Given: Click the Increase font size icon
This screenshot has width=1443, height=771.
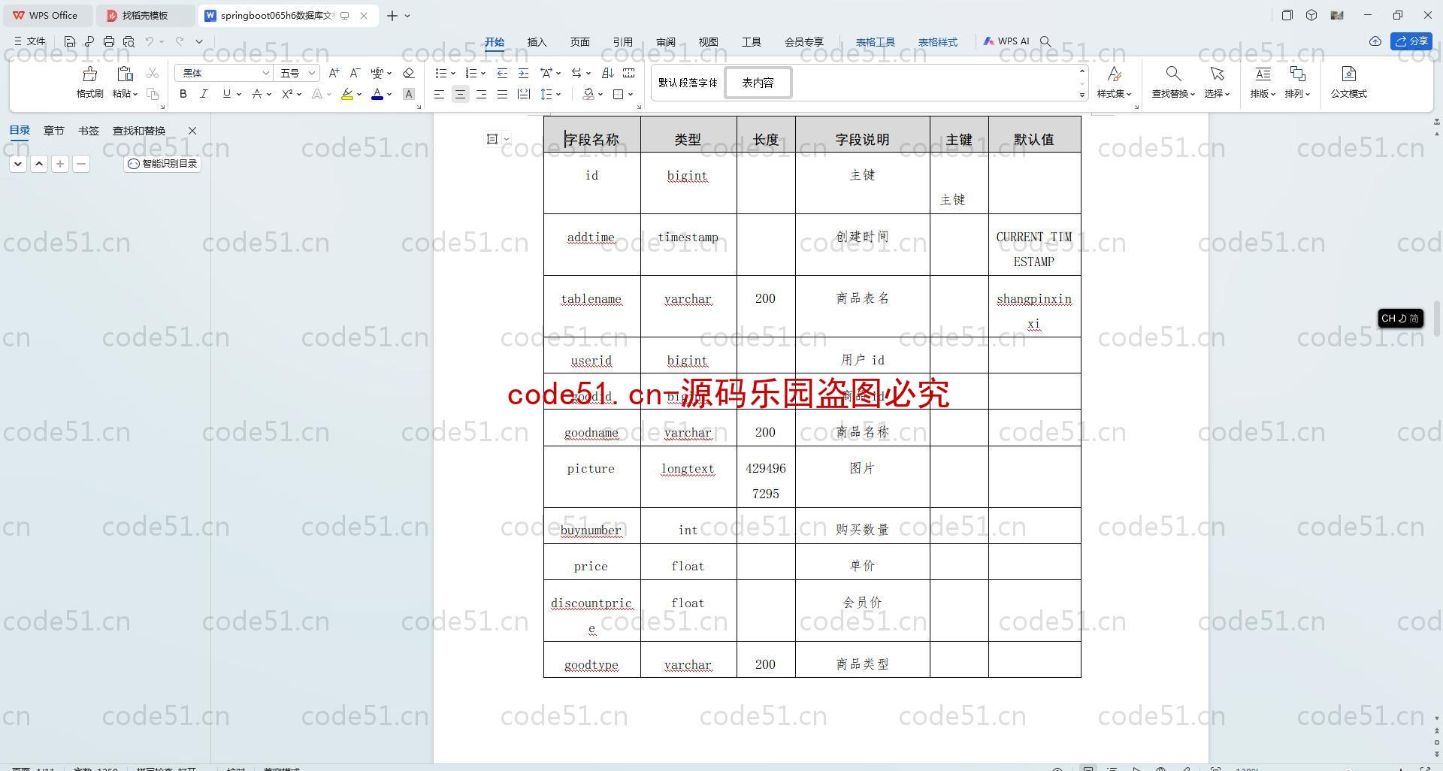Looking at the screenshot, I should click(x=334, y=73).
